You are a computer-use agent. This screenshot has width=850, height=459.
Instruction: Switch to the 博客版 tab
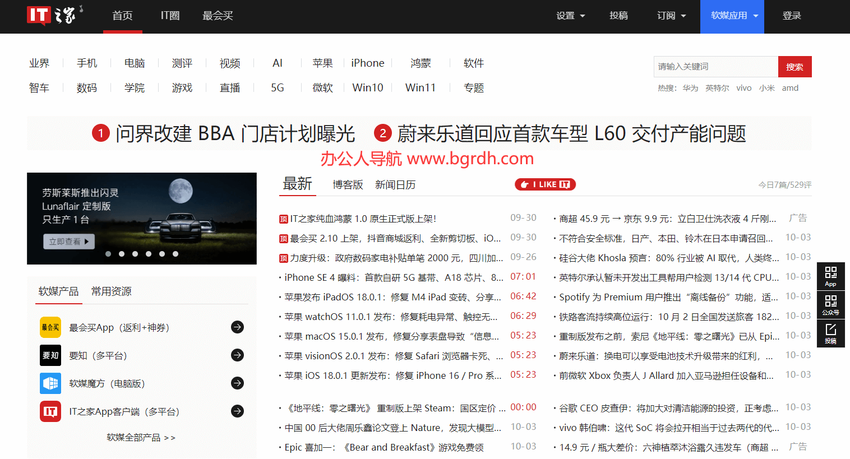[x=348, y=185]
